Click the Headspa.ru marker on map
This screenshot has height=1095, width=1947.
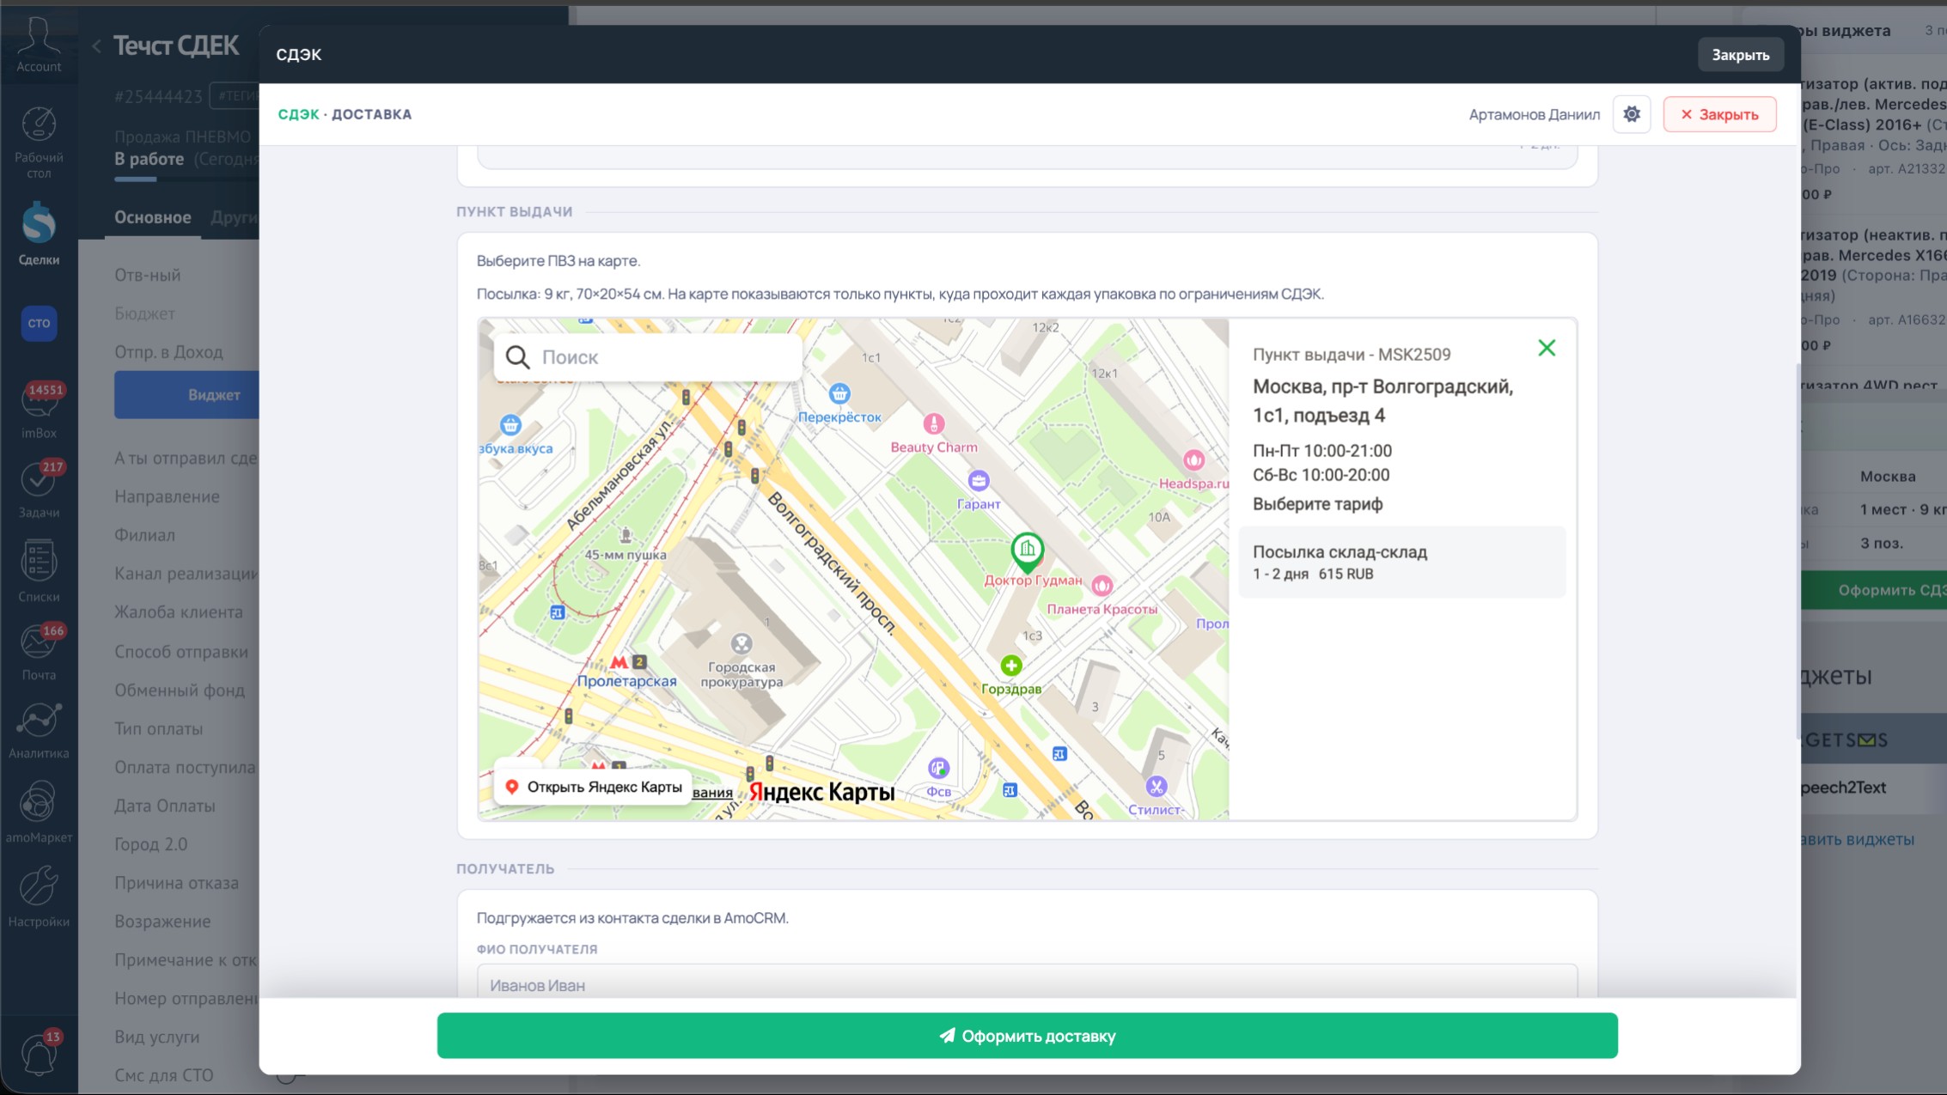(1194, 460)
